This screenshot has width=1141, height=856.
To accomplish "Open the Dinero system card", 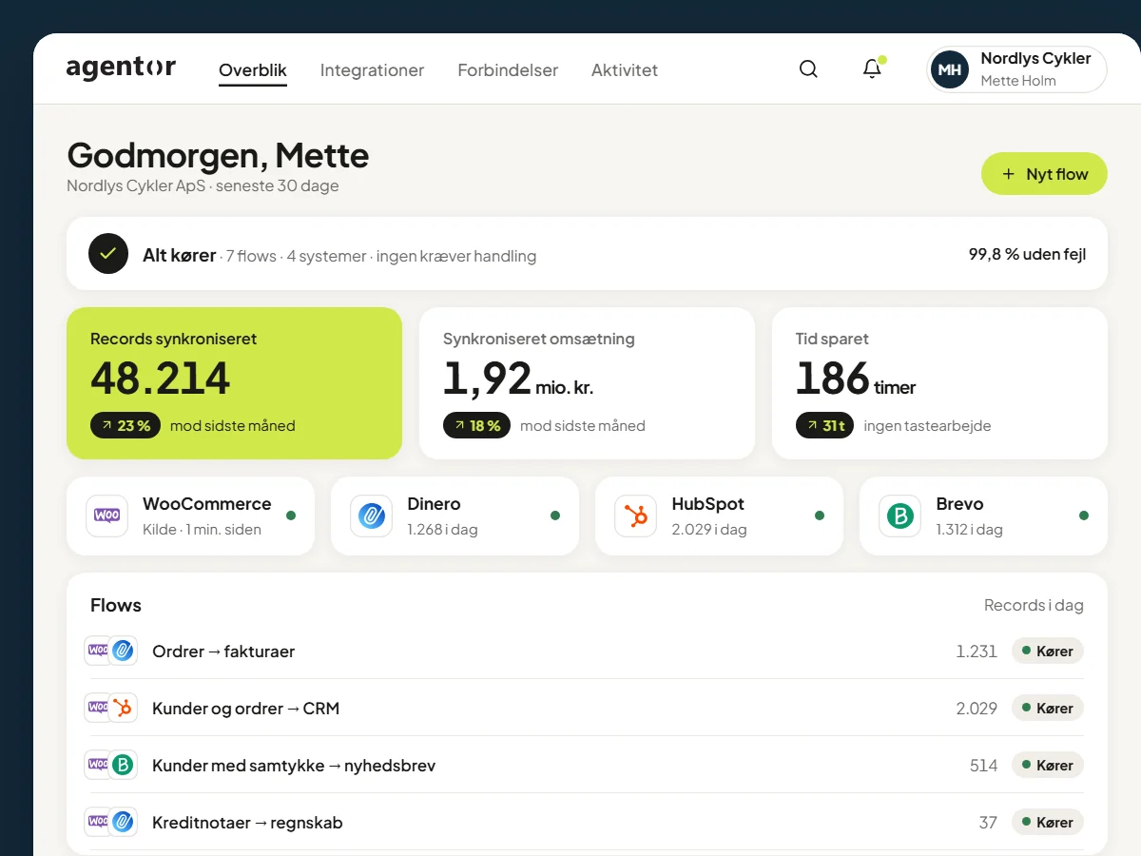I will pyautogui.click(x=454, y=516).
